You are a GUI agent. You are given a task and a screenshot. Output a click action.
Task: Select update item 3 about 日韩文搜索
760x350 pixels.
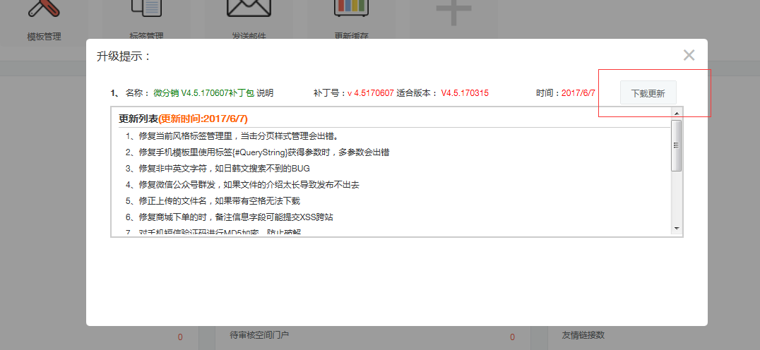click(218, 169)
